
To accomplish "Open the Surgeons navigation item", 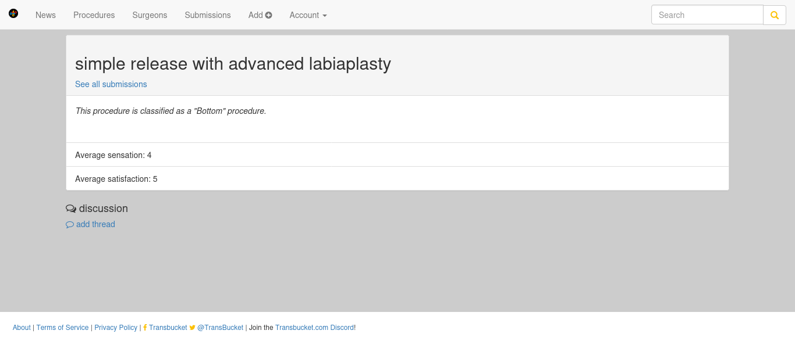I will 150,15.
